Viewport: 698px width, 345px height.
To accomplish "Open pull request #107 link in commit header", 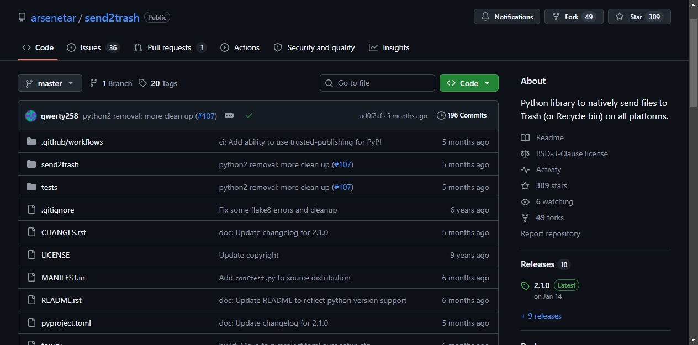I will tap(206, 116).
